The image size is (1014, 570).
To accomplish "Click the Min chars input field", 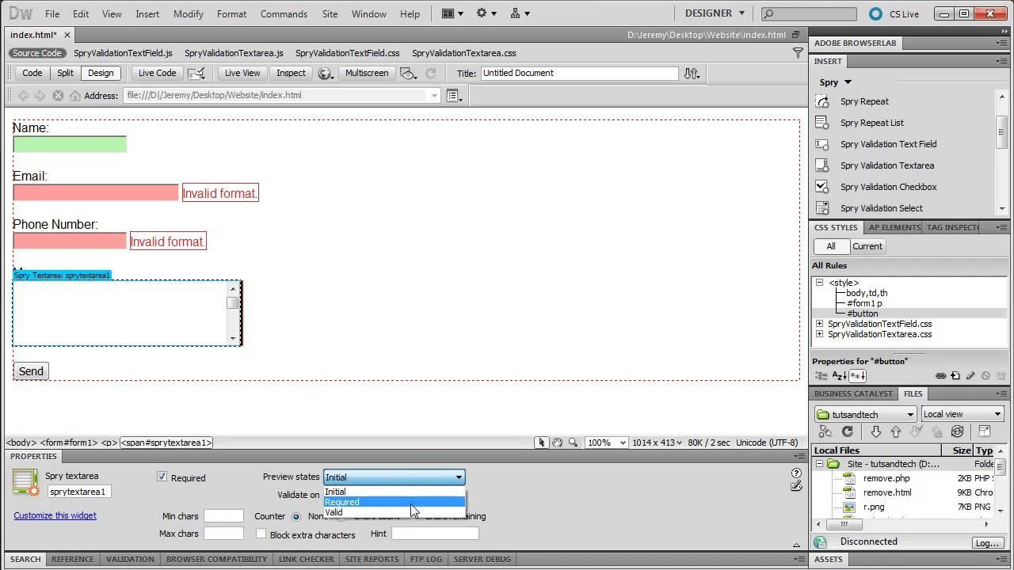I will click(x=223, y=516).
